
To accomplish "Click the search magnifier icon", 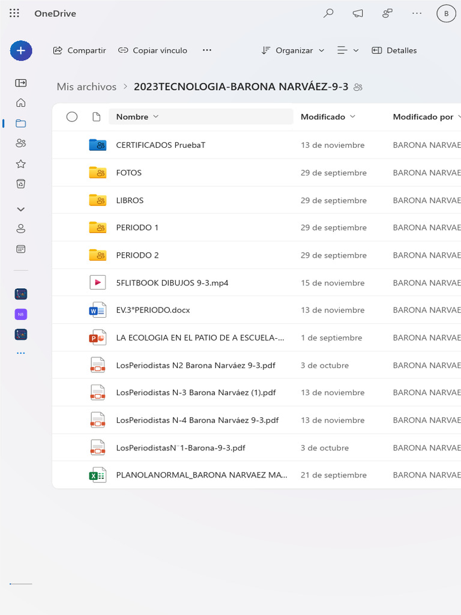I will click(x=328, y=13).
